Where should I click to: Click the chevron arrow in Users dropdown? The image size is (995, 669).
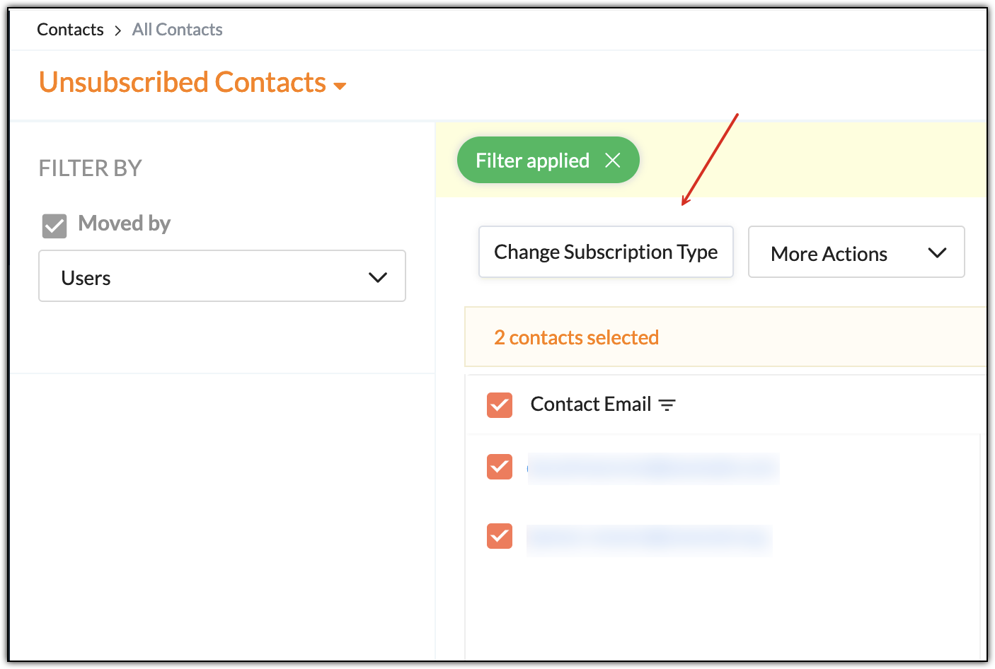[378, 277]
